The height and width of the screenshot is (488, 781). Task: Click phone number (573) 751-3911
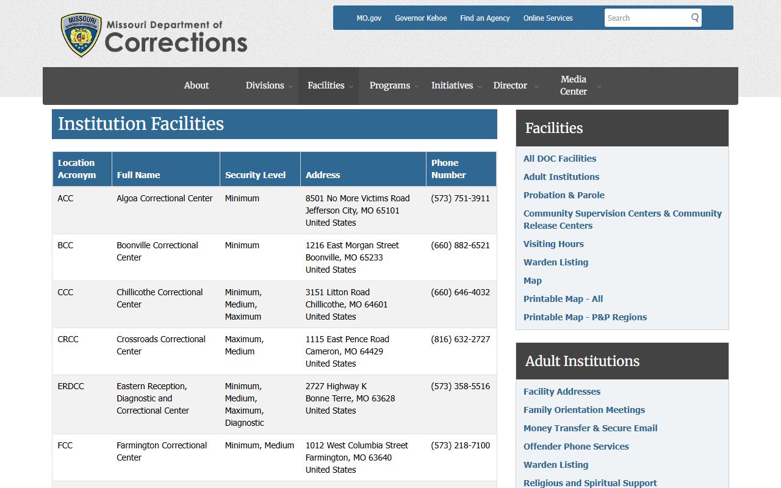(x=461, y=198)
